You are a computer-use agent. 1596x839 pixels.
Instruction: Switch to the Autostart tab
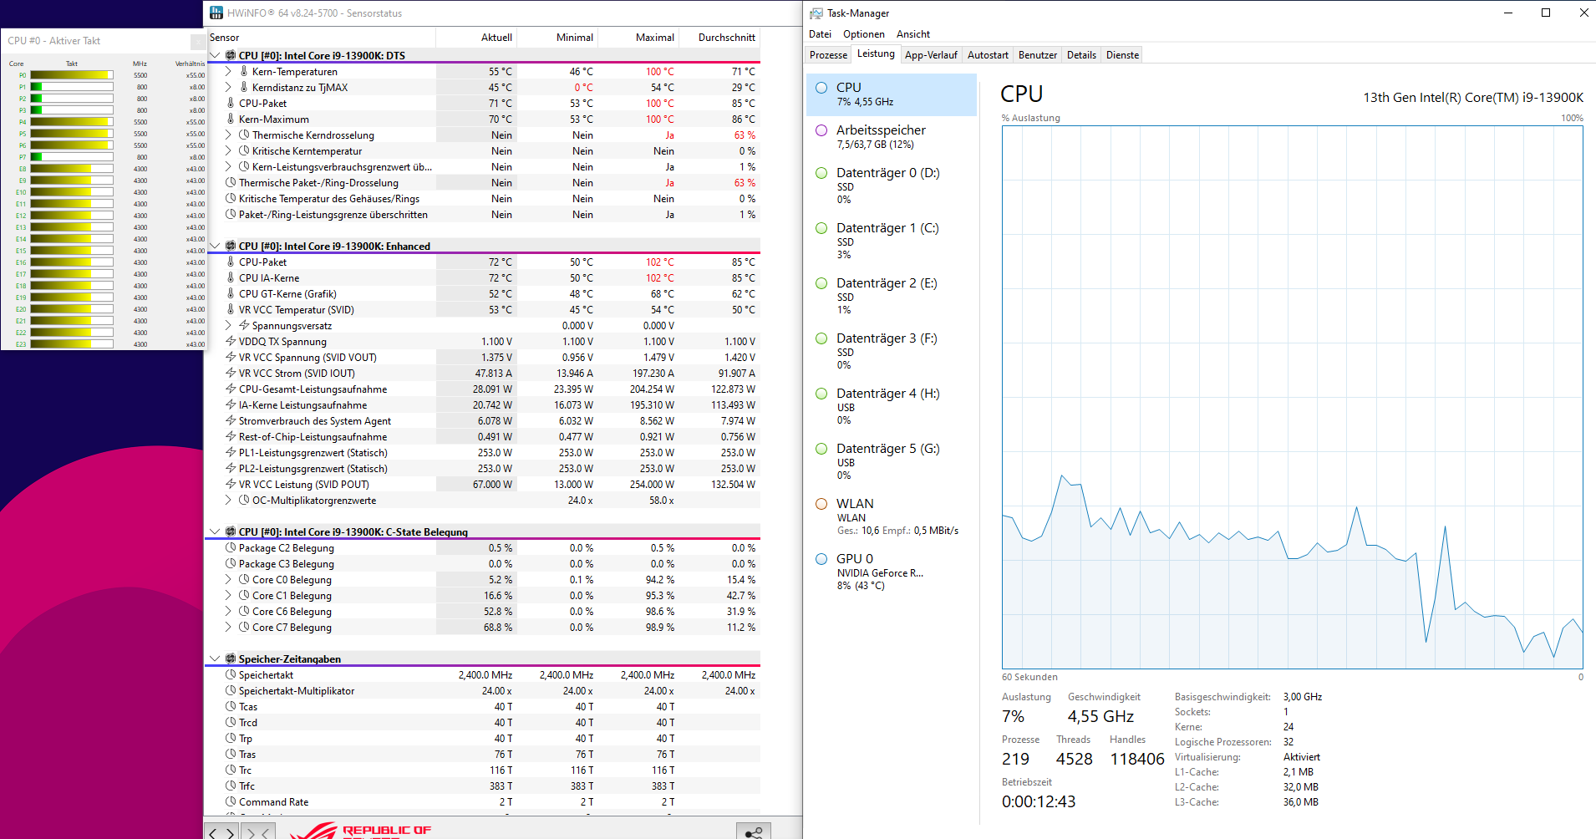pos(988,55)
